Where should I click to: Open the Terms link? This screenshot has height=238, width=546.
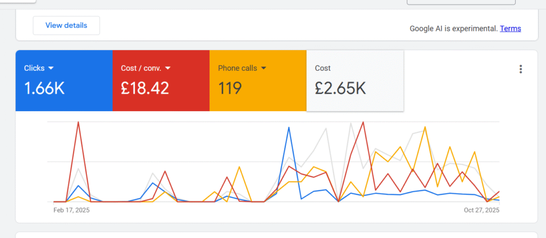coord(510,29)
